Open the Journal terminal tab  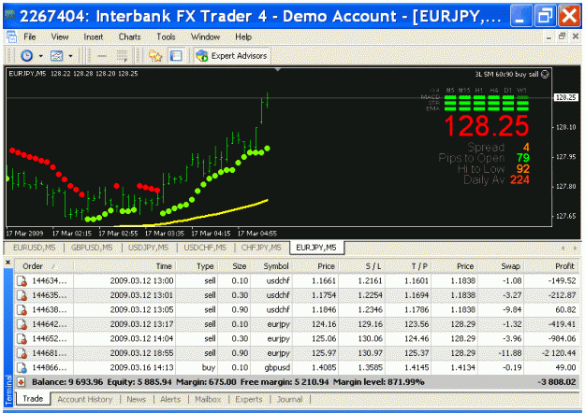(289, 399)
